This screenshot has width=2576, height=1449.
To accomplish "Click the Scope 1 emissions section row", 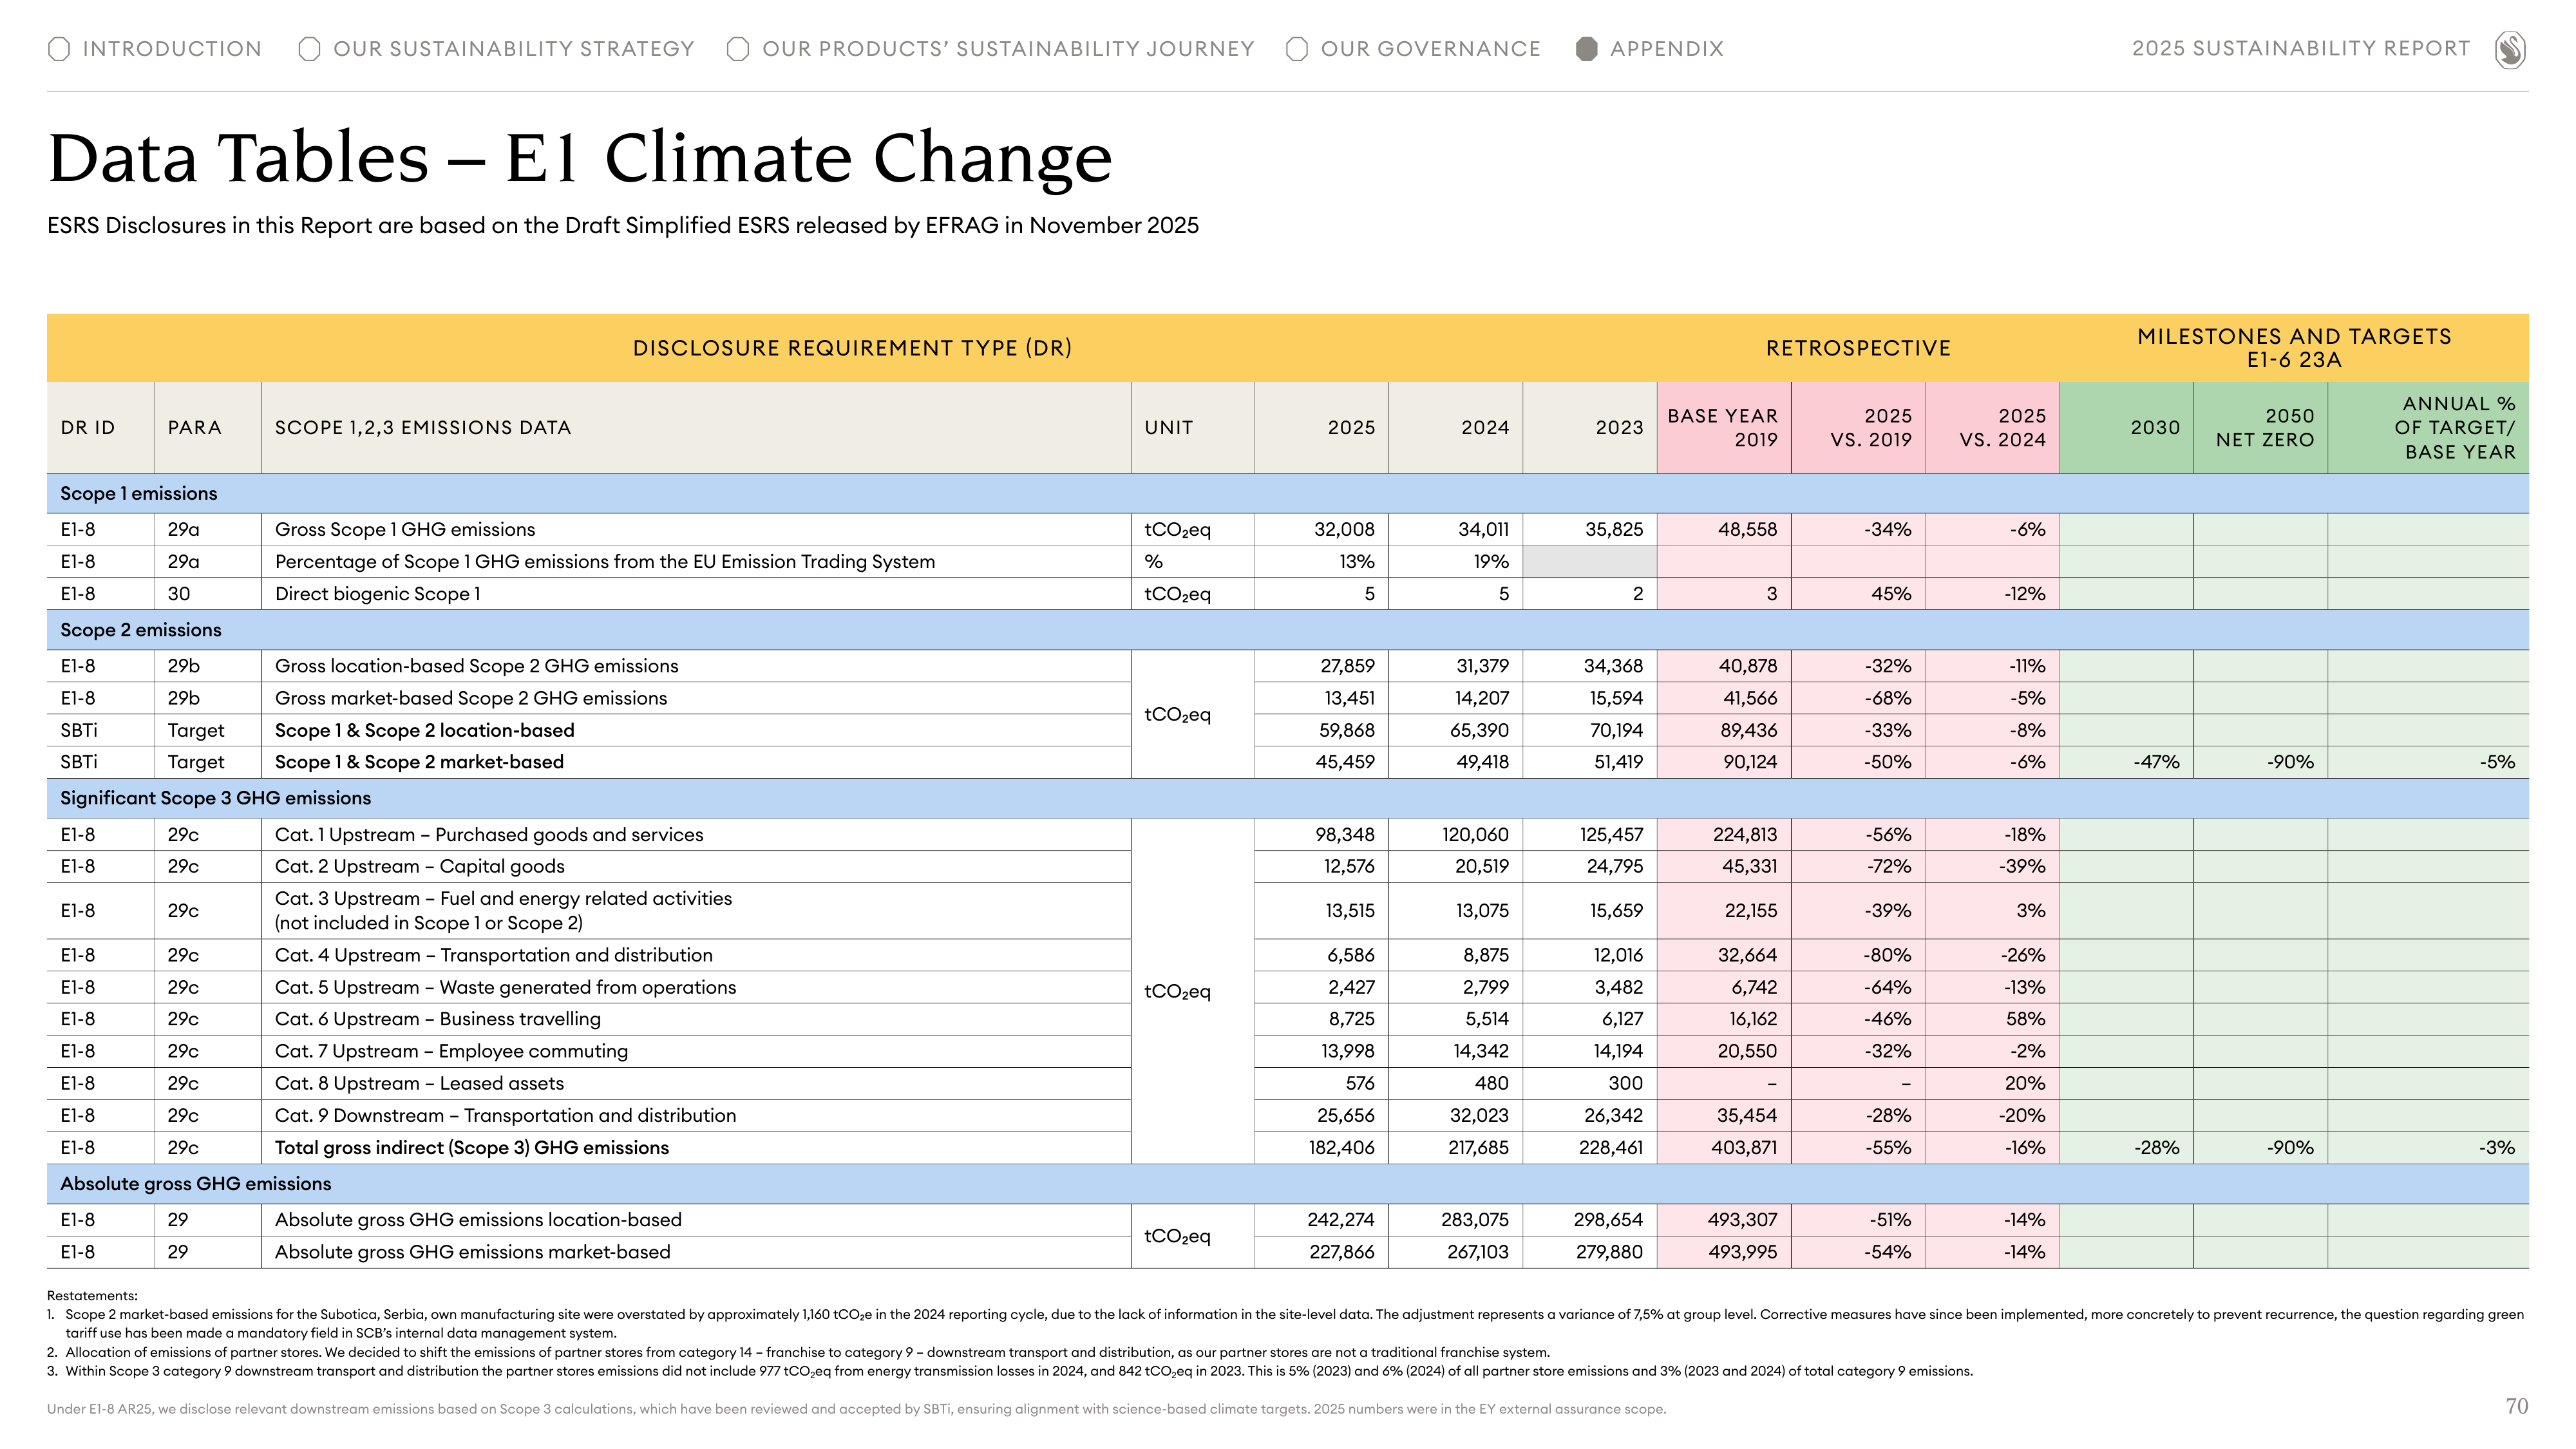I will [1288, 494].
